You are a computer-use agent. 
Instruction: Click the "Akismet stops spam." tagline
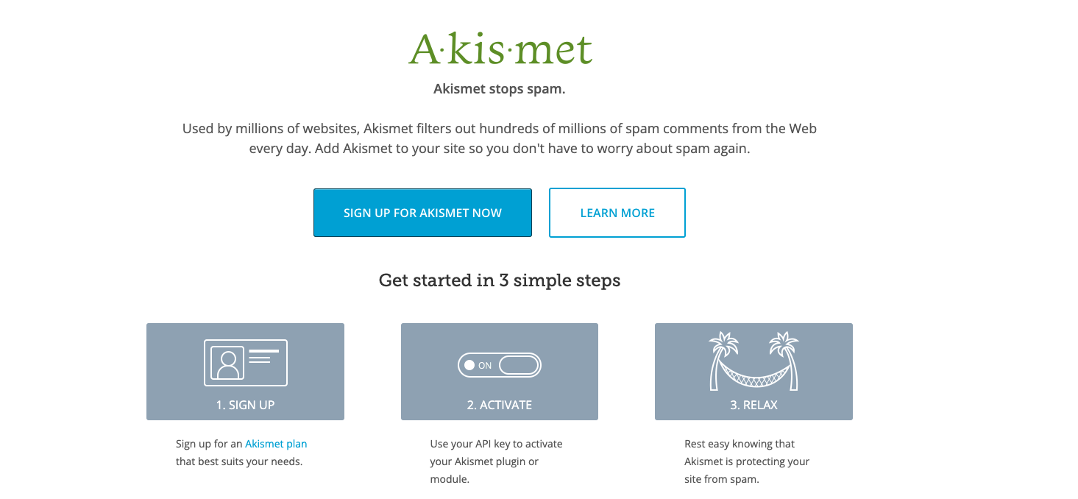[500, 90]
